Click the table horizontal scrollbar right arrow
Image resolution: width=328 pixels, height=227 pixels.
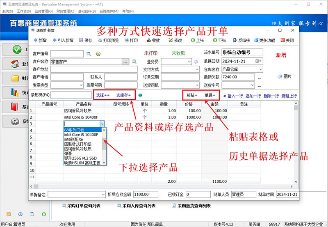(292, 186)
